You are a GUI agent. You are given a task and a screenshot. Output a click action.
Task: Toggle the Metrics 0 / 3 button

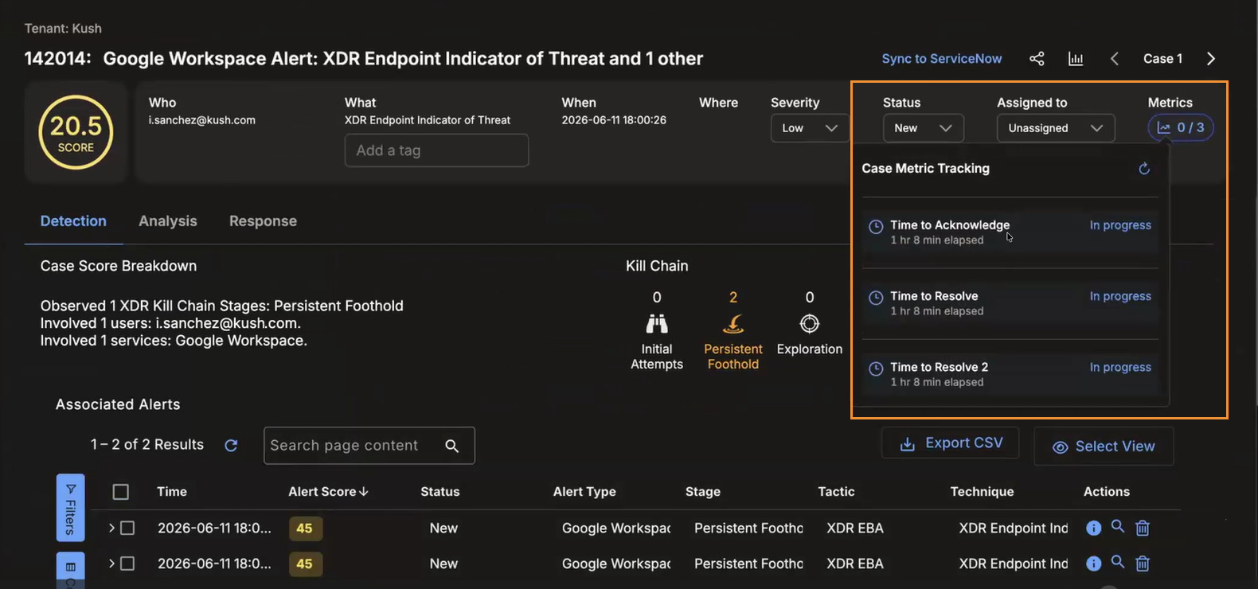[1181, 127]
